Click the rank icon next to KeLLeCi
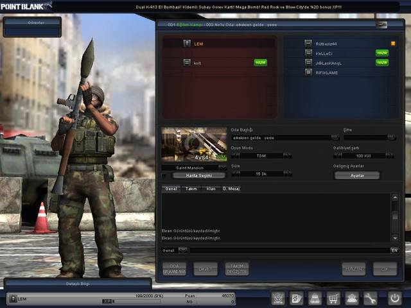 309,53
